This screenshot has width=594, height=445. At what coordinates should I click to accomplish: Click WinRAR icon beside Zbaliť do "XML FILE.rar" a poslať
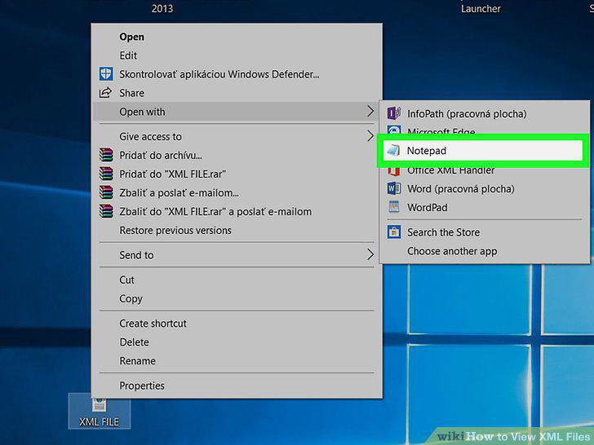click(106, 211)
